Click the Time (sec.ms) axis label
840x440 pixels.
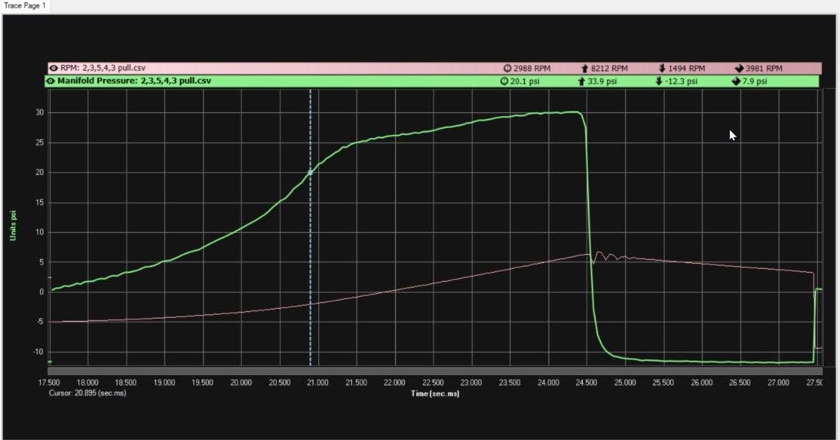point(435,393)
